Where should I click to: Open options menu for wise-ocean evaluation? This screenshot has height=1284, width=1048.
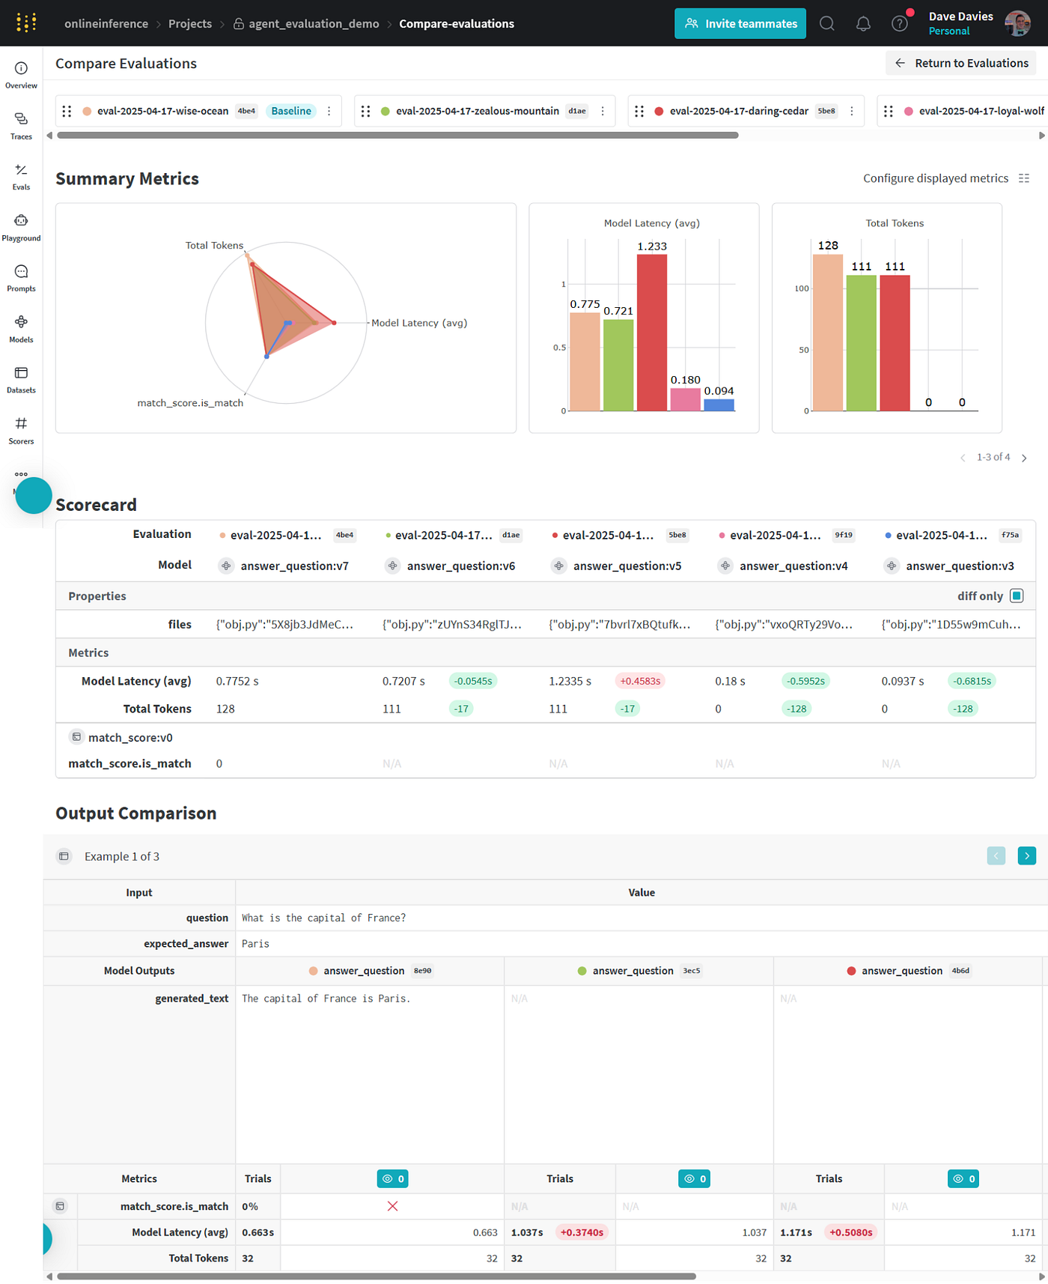pos(329,111)
